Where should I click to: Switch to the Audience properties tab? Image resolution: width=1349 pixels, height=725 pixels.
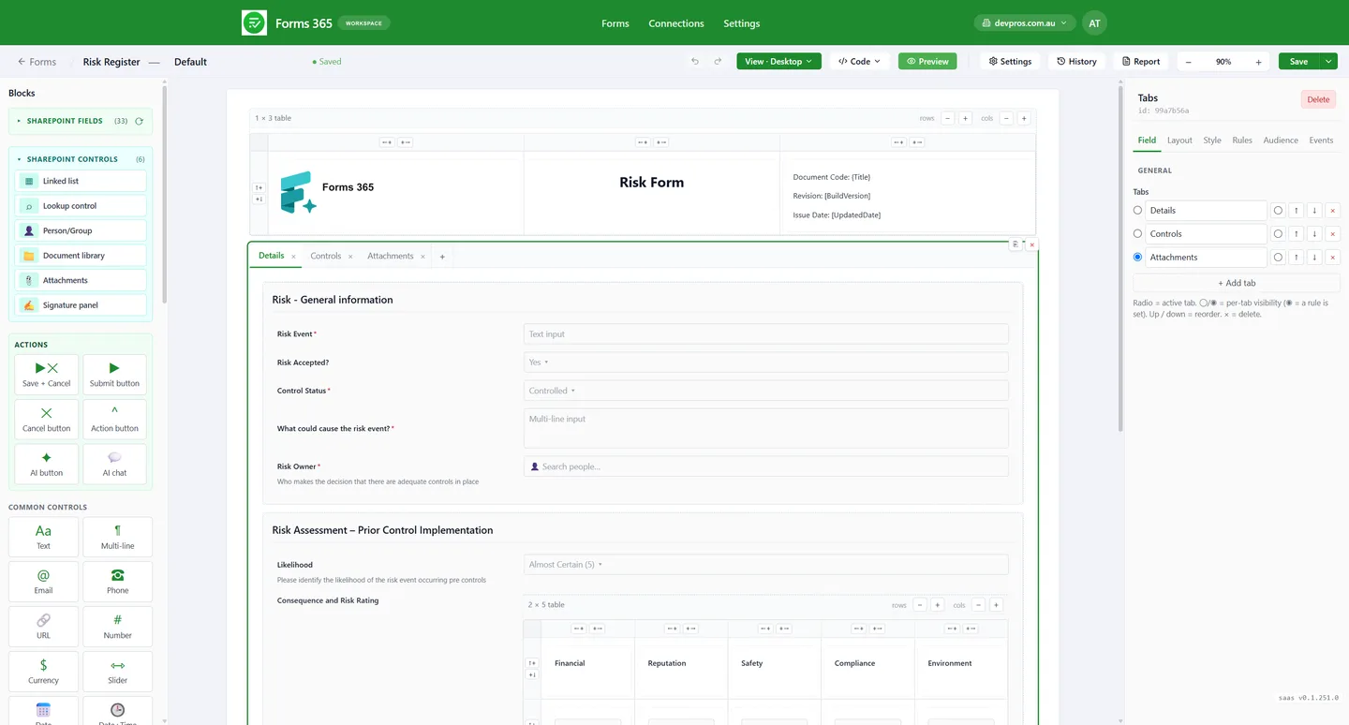click(x=1281, y=140)
